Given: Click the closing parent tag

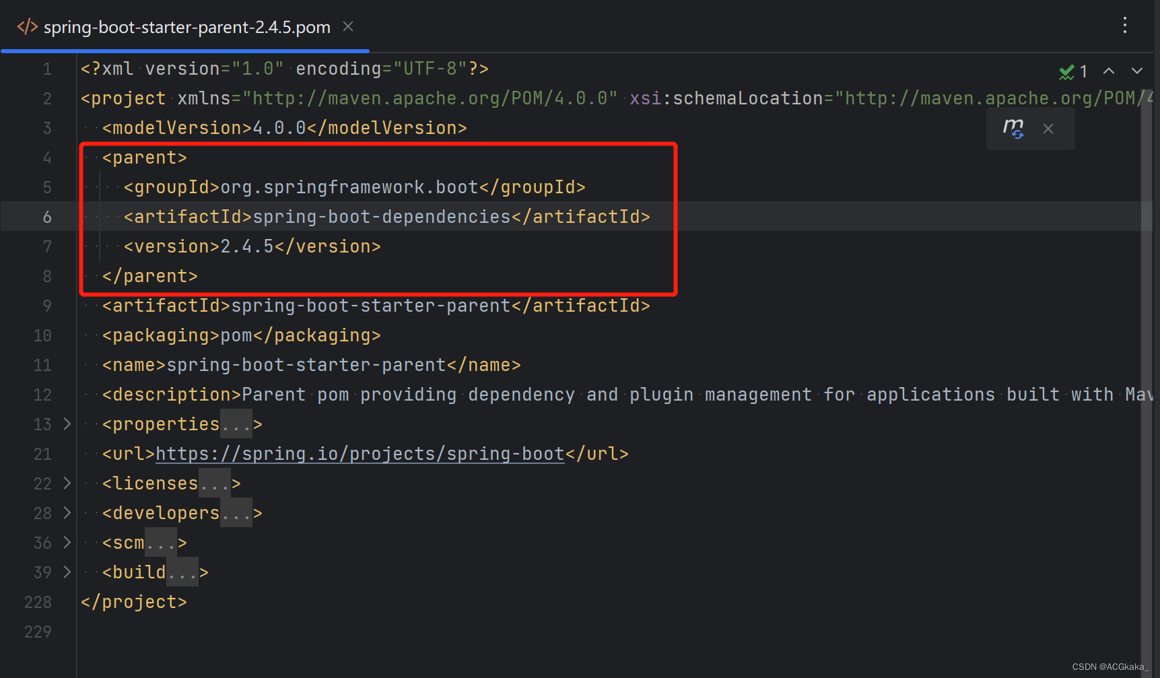Looking at the screenshot, I should (x=150, y=276).
